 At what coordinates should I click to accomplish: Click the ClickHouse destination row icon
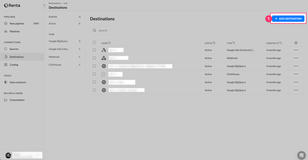pos(104,74)
